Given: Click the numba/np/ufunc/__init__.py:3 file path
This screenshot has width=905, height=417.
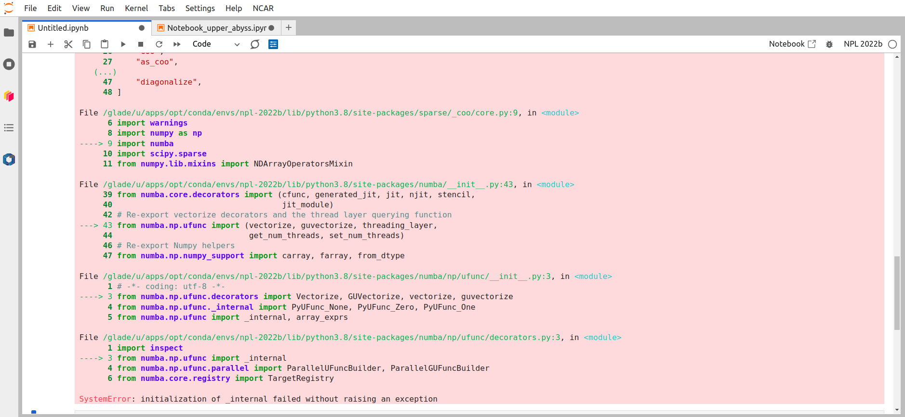Looking at the screenshot, I should tap(327, 277).
